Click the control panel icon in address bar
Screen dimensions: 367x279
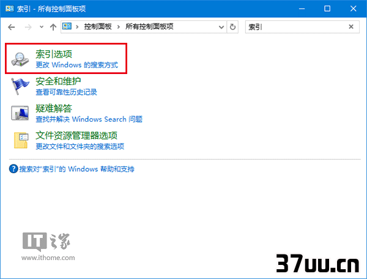(67, 26)
